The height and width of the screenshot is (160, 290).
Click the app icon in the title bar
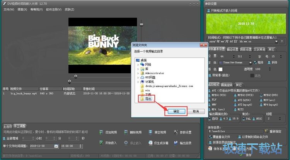click(x=5, y=3)
